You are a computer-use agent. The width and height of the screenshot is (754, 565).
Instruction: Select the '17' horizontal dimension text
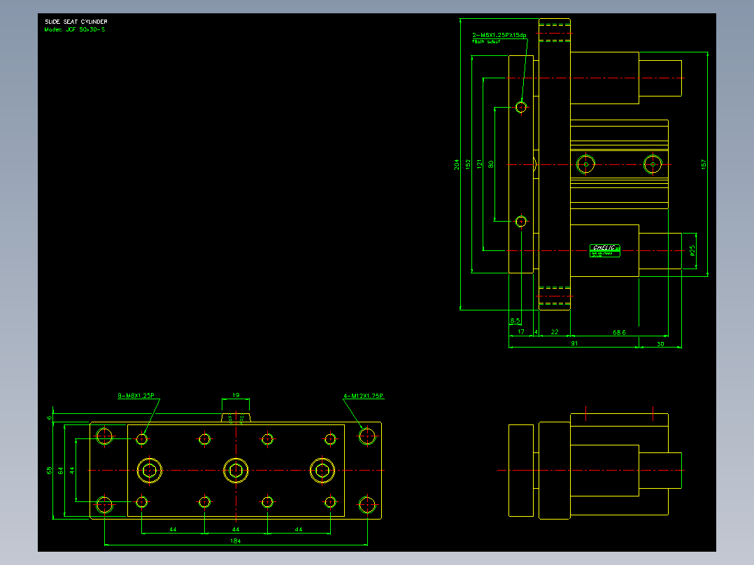click(x=521, y=331)
